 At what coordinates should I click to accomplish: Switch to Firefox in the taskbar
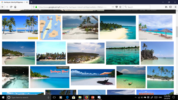pyautogui.click(x=86, y=97)
